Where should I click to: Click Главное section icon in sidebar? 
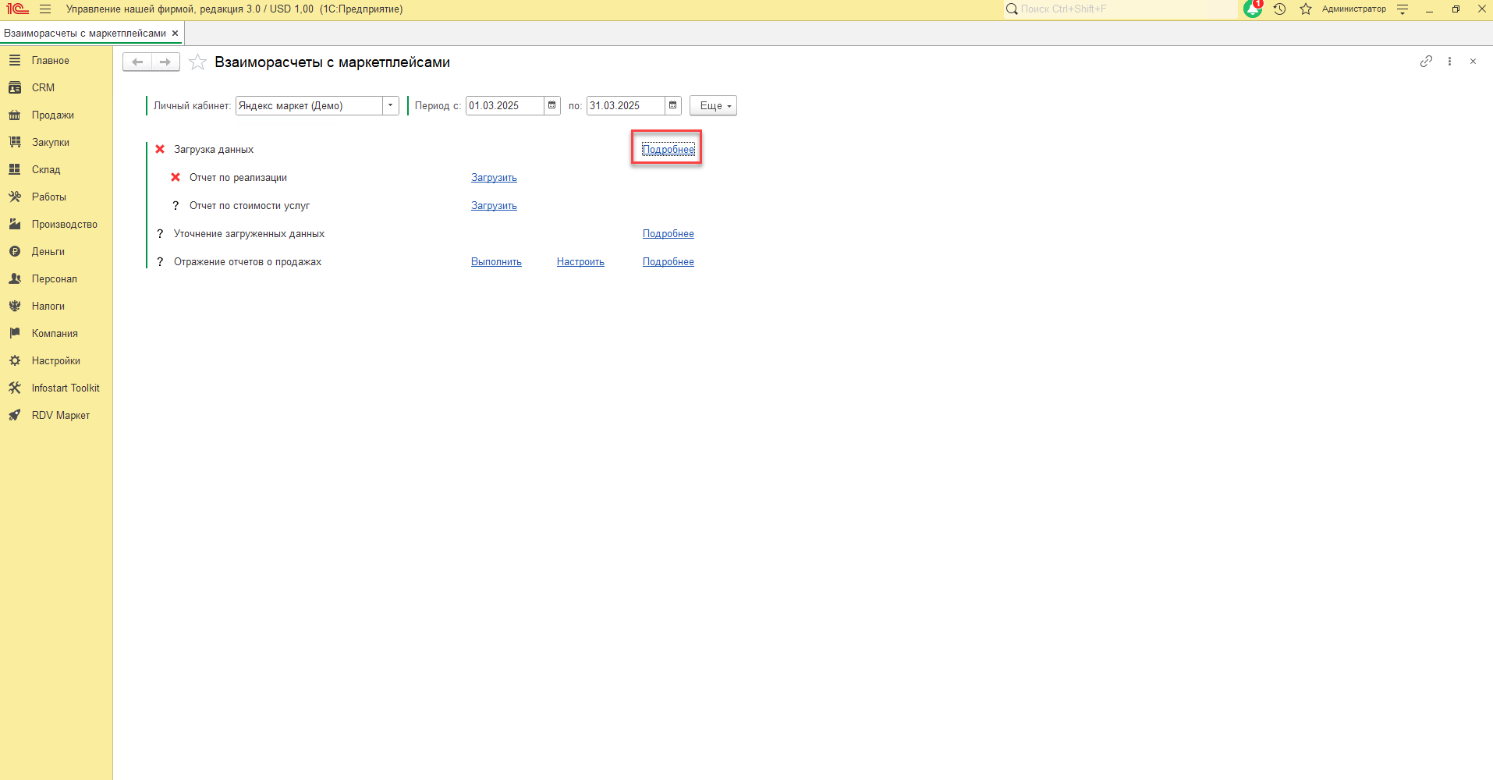pyautogui.click(x=15, y=61)
